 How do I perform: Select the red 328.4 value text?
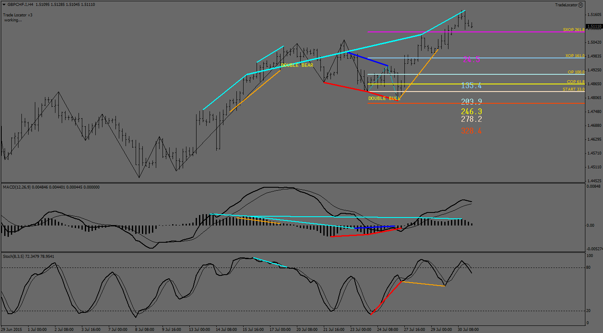coord(471,131)
